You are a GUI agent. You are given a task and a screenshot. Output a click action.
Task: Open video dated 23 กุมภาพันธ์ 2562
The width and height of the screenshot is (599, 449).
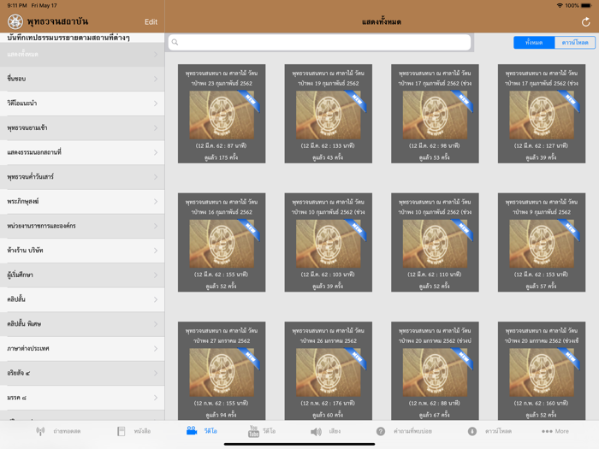(x=221, y=114)
